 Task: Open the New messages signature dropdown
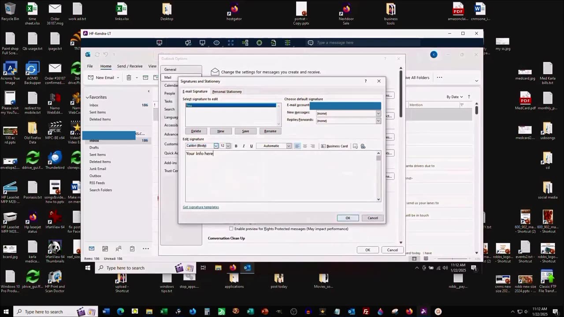tap(378, 113)
